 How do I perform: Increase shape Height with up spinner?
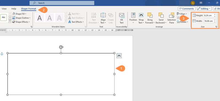coord(215,15)
